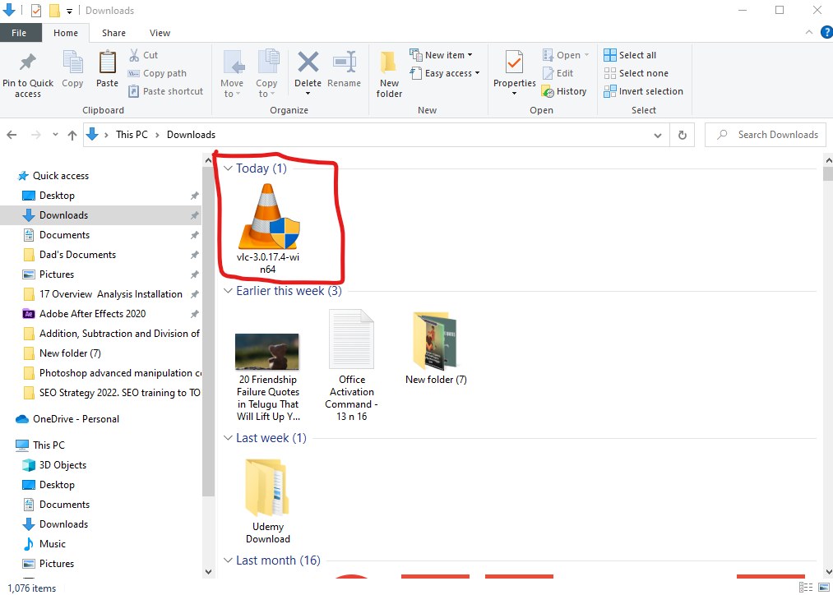Create a New folder from ribbon
The width and height of the screenshot is (833, 595).
click(x=389, y=74)
